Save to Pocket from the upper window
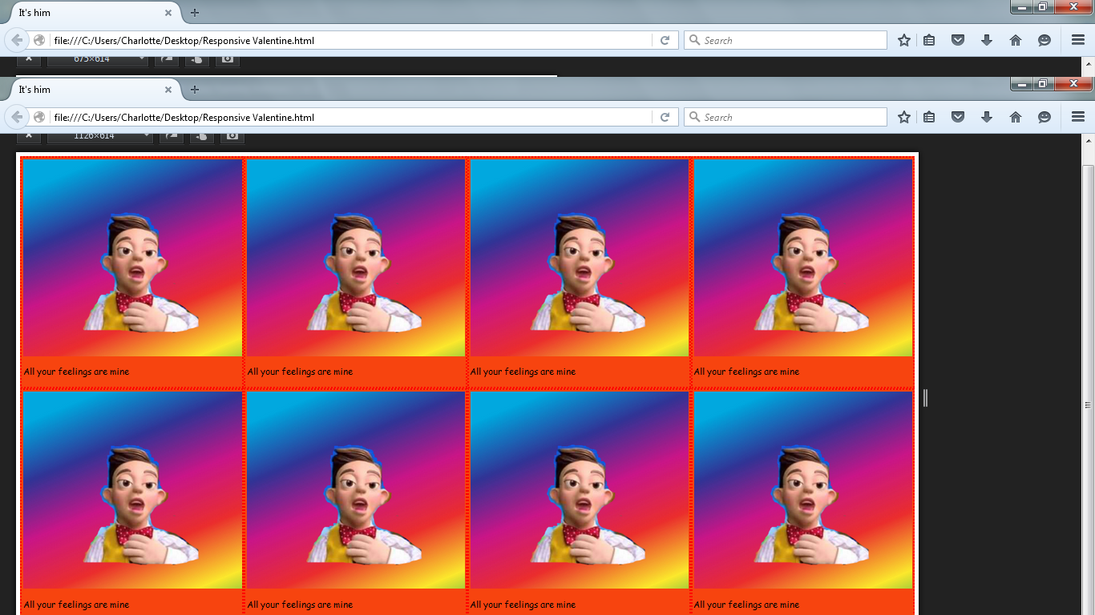 [958, 40]
